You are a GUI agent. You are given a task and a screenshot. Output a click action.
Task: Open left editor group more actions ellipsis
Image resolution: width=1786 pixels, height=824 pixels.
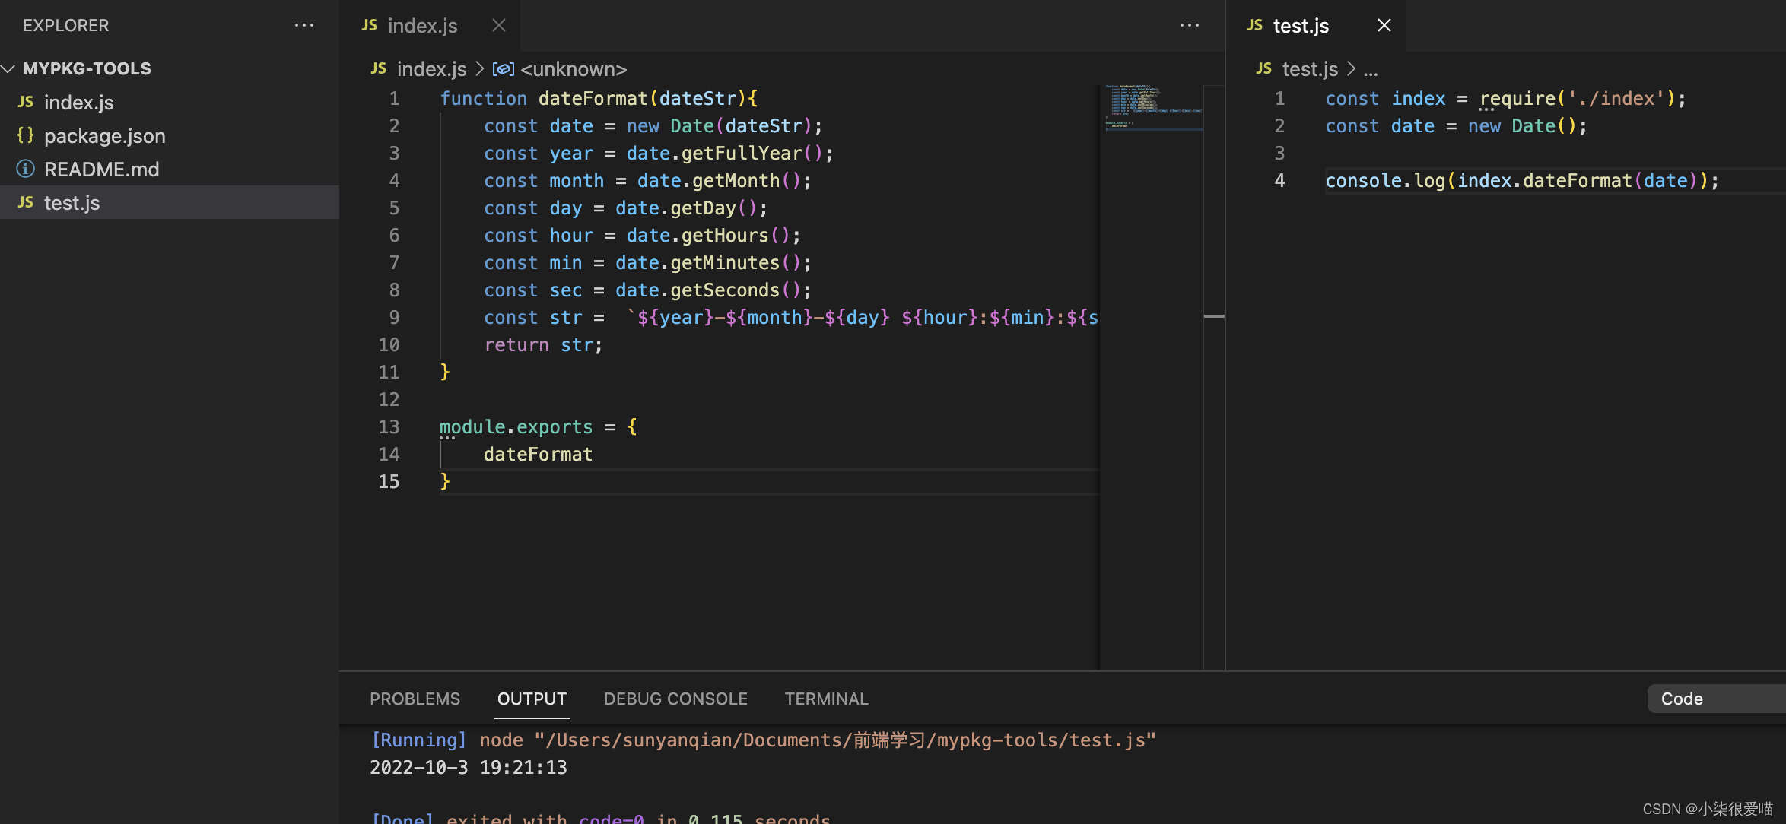[x=1189, y=25]
